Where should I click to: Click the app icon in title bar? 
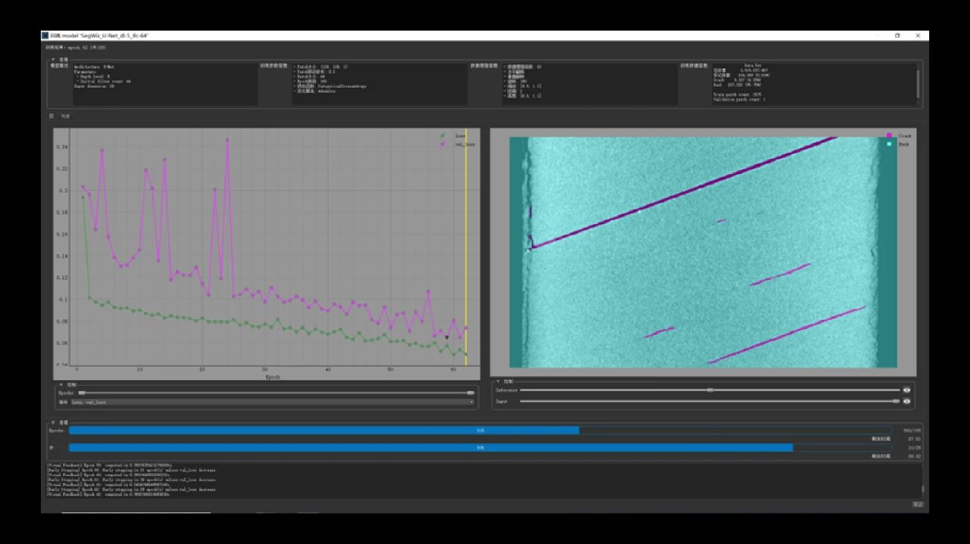pos(45,36)
